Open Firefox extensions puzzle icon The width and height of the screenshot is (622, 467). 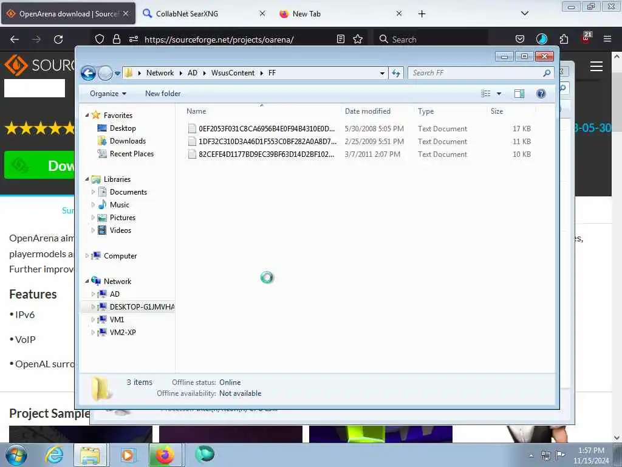point(564,39)
